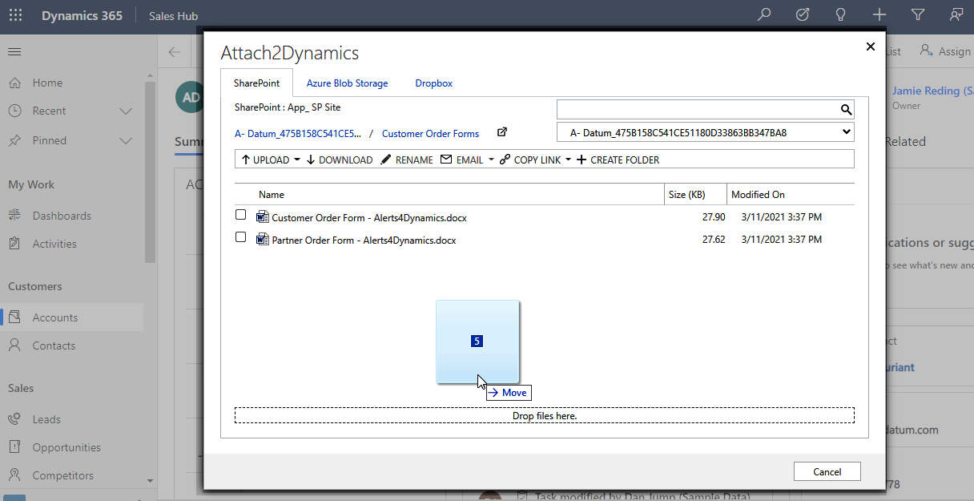Click the Word icon of Partner Order Form
This screenshot has width=974, height=501.
[263, 239]
